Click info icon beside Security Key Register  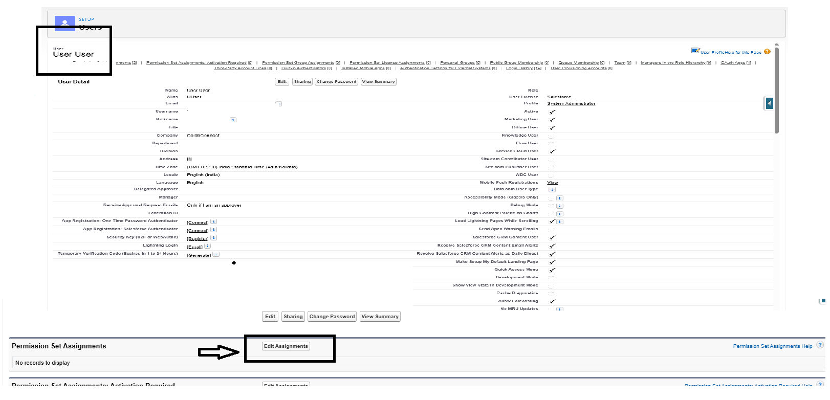(214, 238)
